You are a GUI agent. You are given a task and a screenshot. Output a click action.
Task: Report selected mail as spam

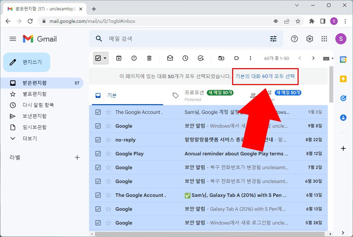coord(134,58)
